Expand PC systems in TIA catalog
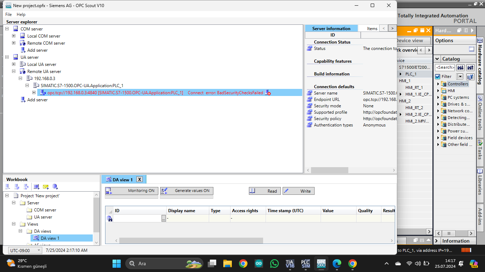Image resolution: width=485 pixels, height=272 pixels. [x=438, y=97]
